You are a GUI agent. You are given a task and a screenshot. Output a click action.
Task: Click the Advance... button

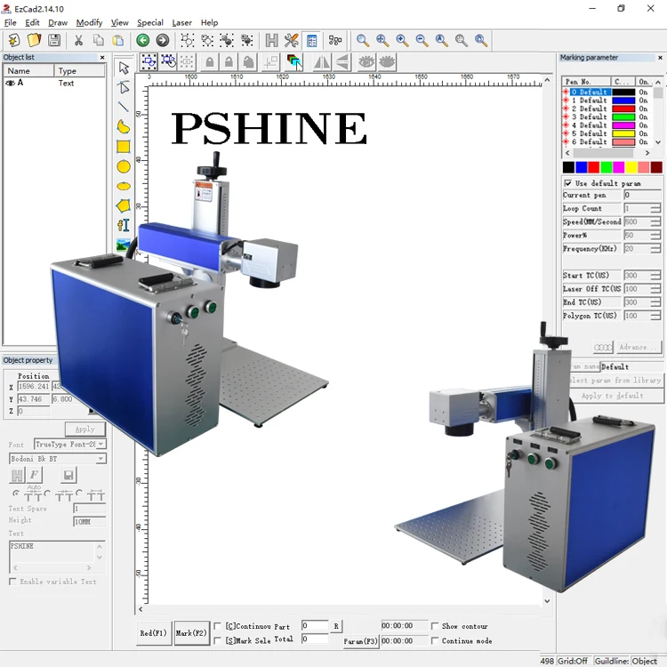pos(639,347)
